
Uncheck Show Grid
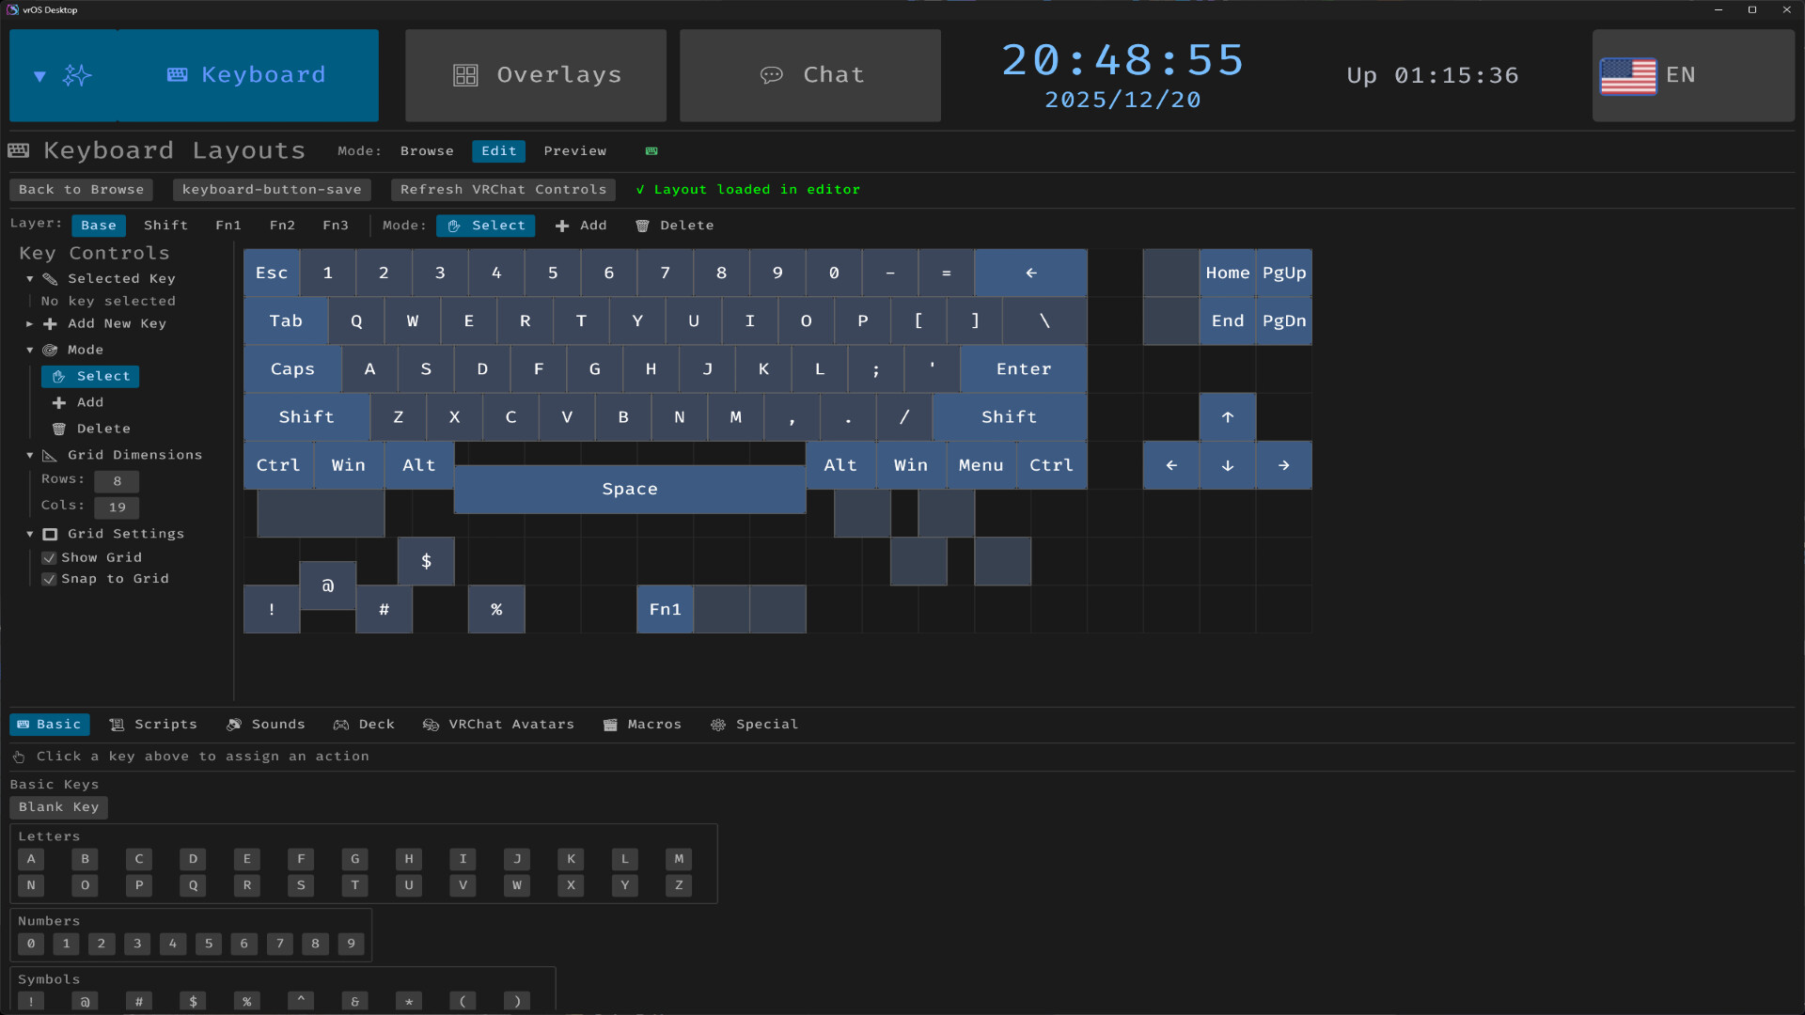tap(49, 557)
